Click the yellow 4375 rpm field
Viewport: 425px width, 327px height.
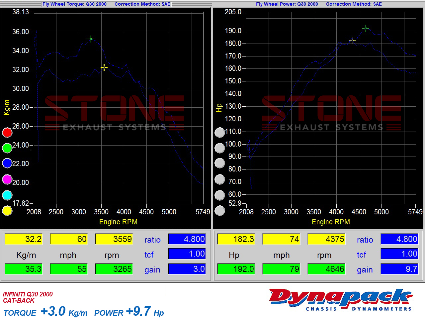[x=327, y=239]
